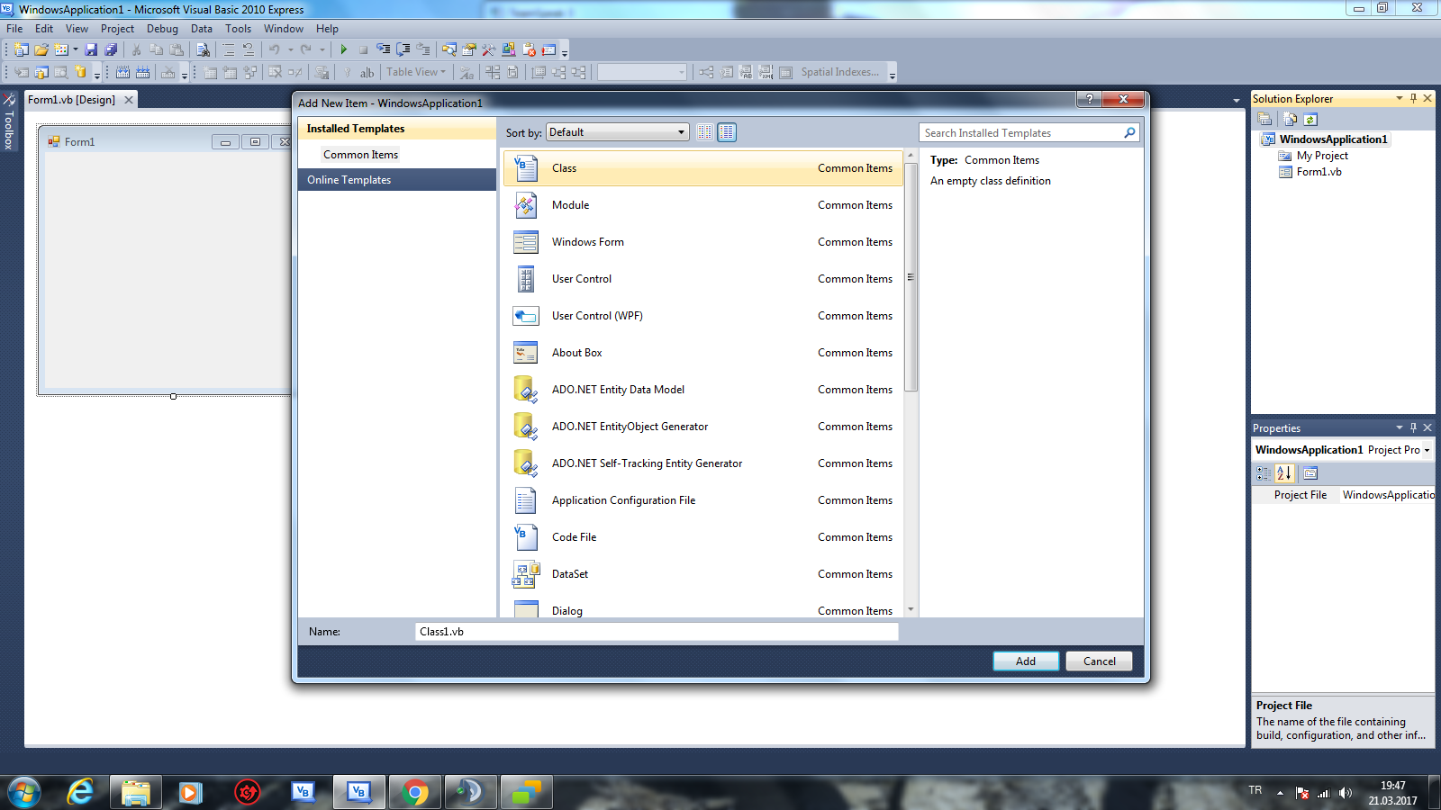Click the green Start Debugging arrow
The image size is (1441, 810).
click(x=344, y=50)
